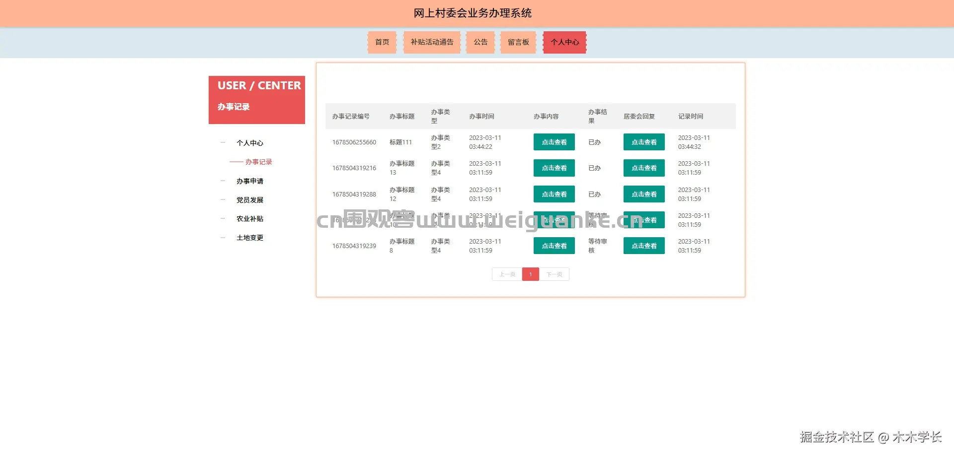
Task: Open the 补贴活动通告 navigation tab
Action: [432, 42]
